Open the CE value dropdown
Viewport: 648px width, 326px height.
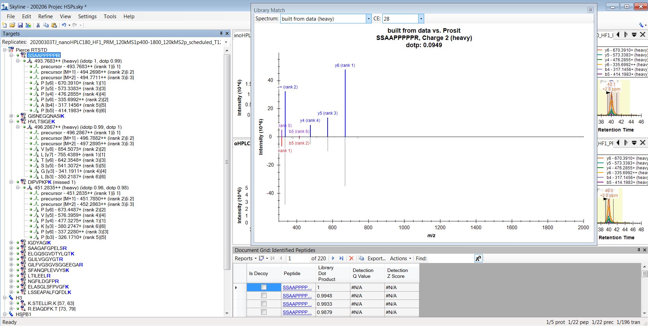[x=421, y=19]
